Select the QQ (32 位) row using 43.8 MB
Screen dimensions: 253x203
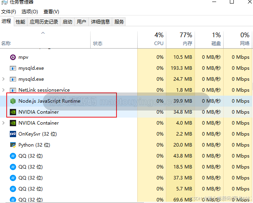(x=126, y=156)
